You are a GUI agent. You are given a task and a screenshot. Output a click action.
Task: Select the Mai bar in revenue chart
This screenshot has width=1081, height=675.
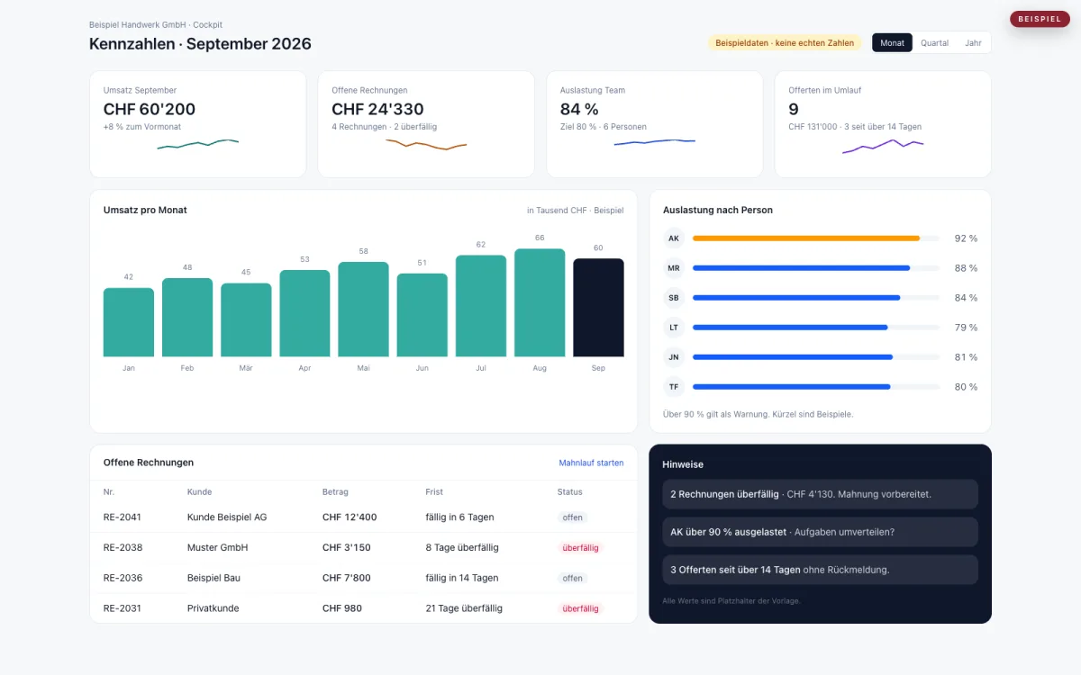364,310
